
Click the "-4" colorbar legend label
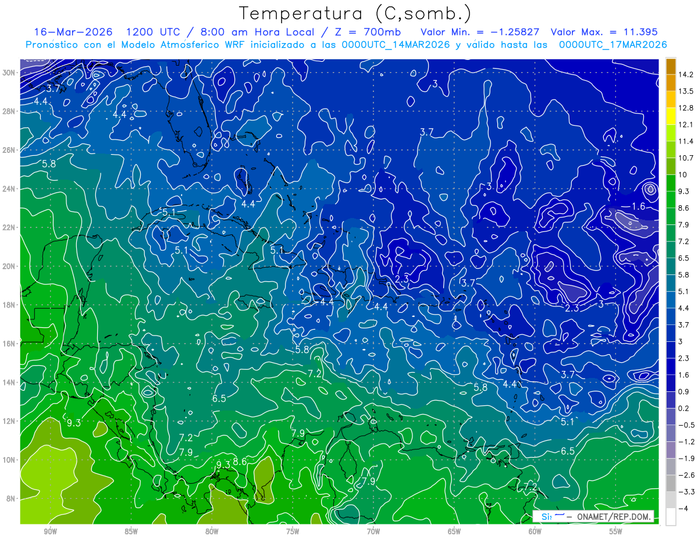(684, 508)
